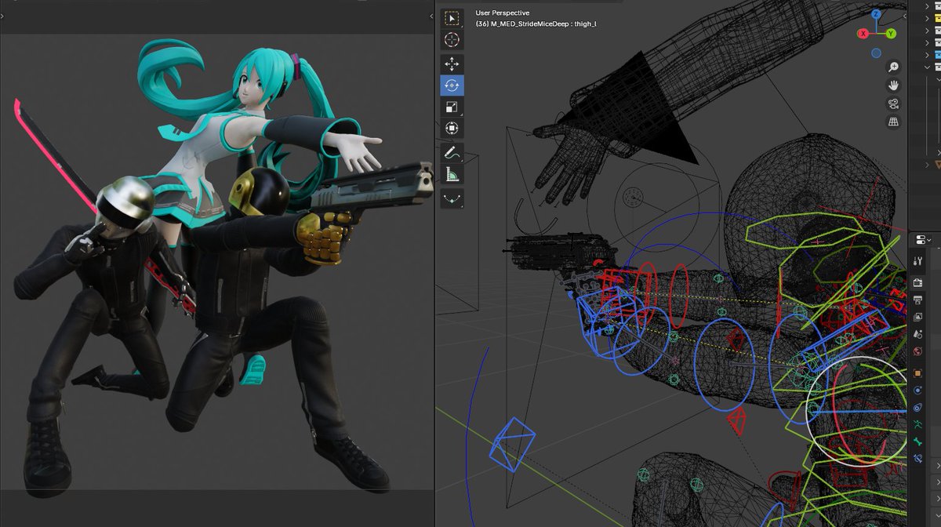Open the orange Object properties tab
The width and height of the screenshot is (941, 527).
click(x=918, y=373)
